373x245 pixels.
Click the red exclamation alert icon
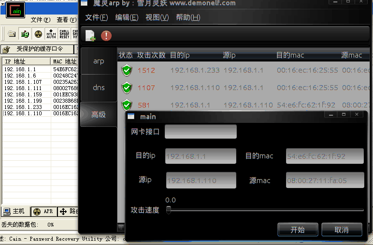click(x=106, y=36)
